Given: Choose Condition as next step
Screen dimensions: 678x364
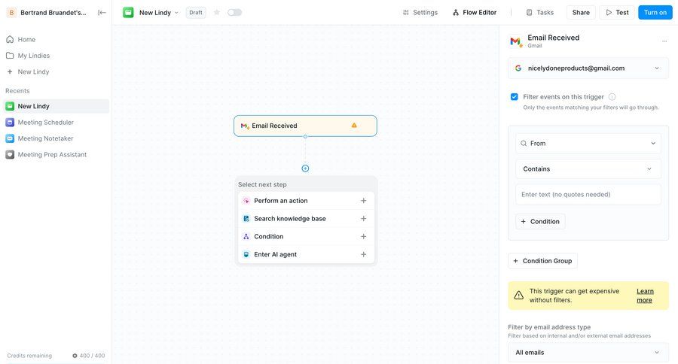Looking at the screenshot, I should coord(306,237).
